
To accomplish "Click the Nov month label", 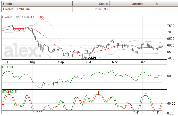I will pos(115,62).
